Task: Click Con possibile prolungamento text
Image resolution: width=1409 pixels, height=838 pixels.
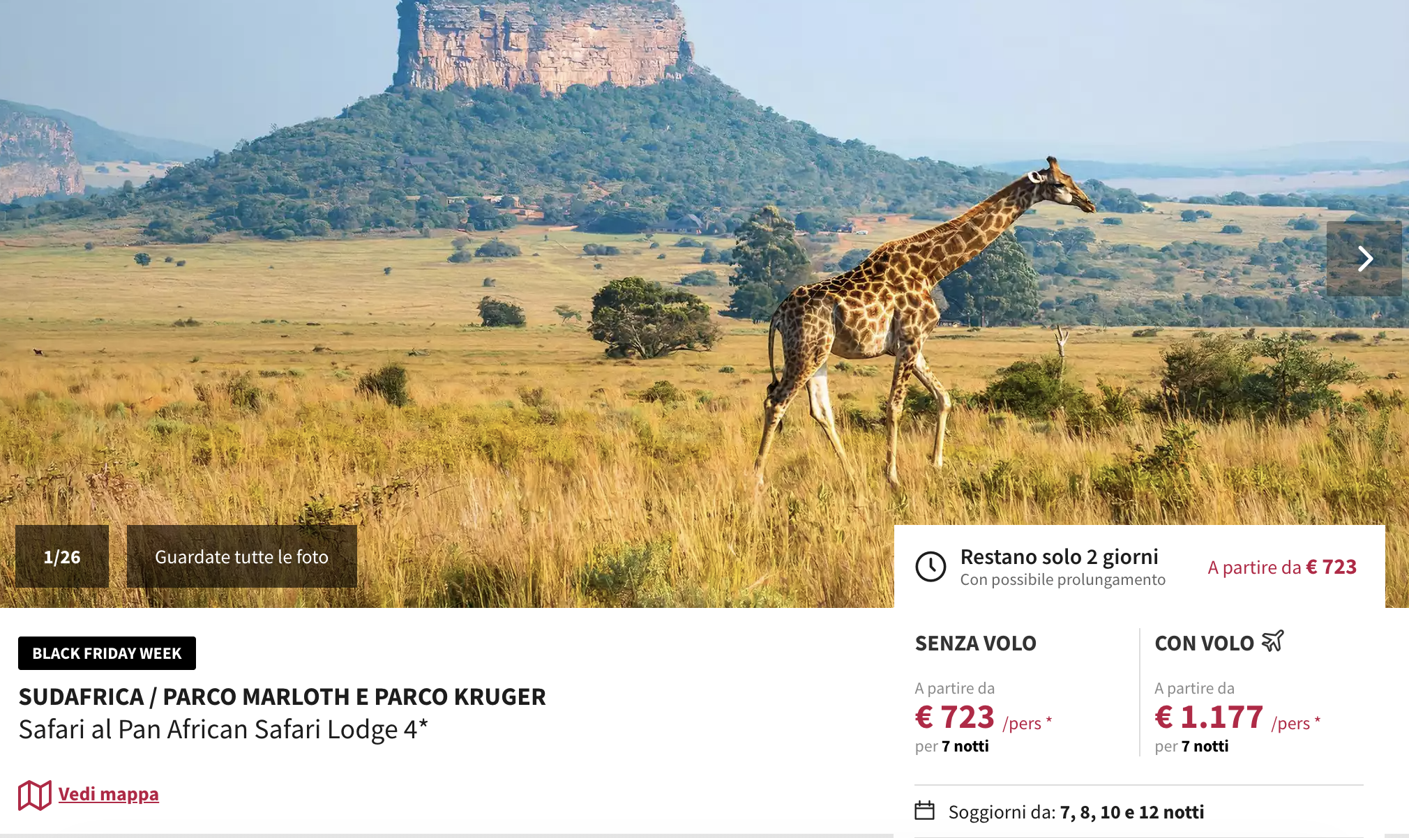Action: pos(1062,580)
